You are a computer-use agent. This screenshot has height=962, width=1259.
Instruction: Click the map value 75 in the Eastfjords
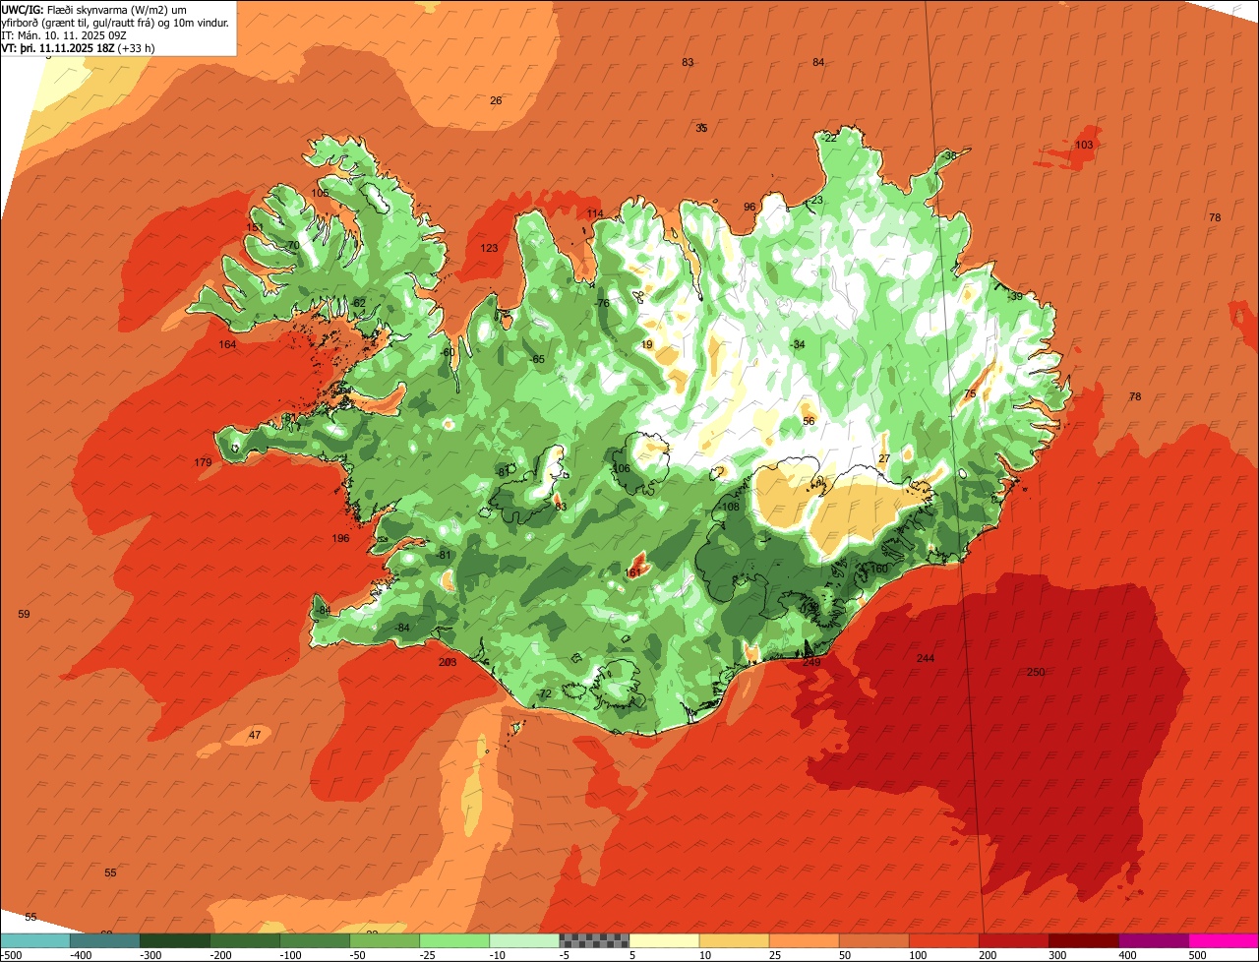970,393
